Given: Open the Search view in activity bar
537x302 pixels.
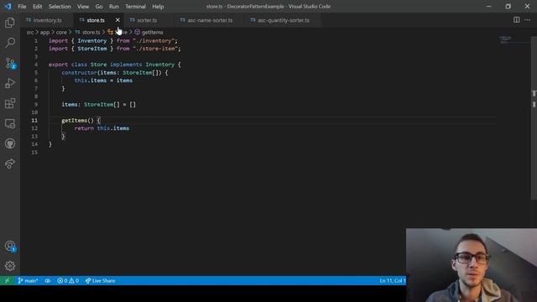Looking at the screenshot, I should coord(10,43).
